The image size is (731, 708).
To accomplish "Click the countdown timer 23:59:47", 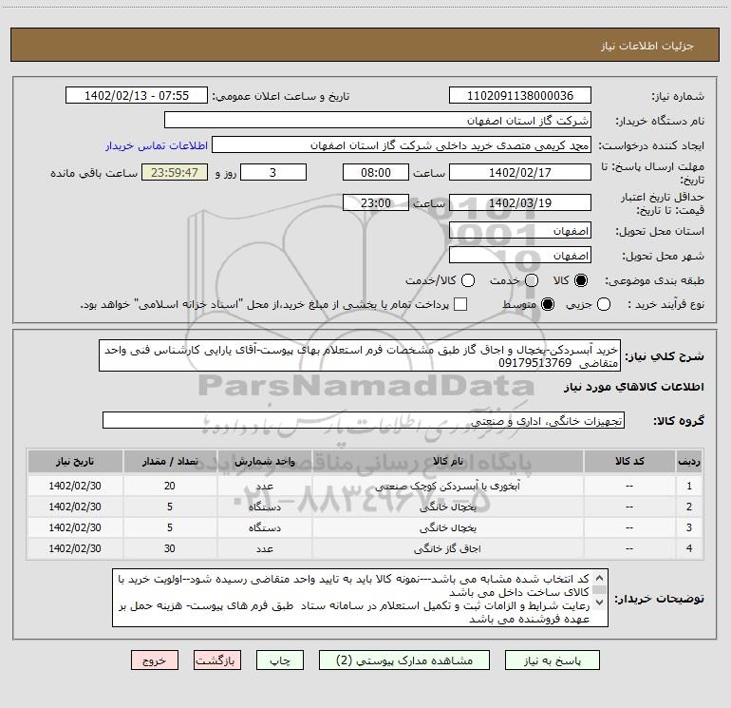I will [175, 173].
